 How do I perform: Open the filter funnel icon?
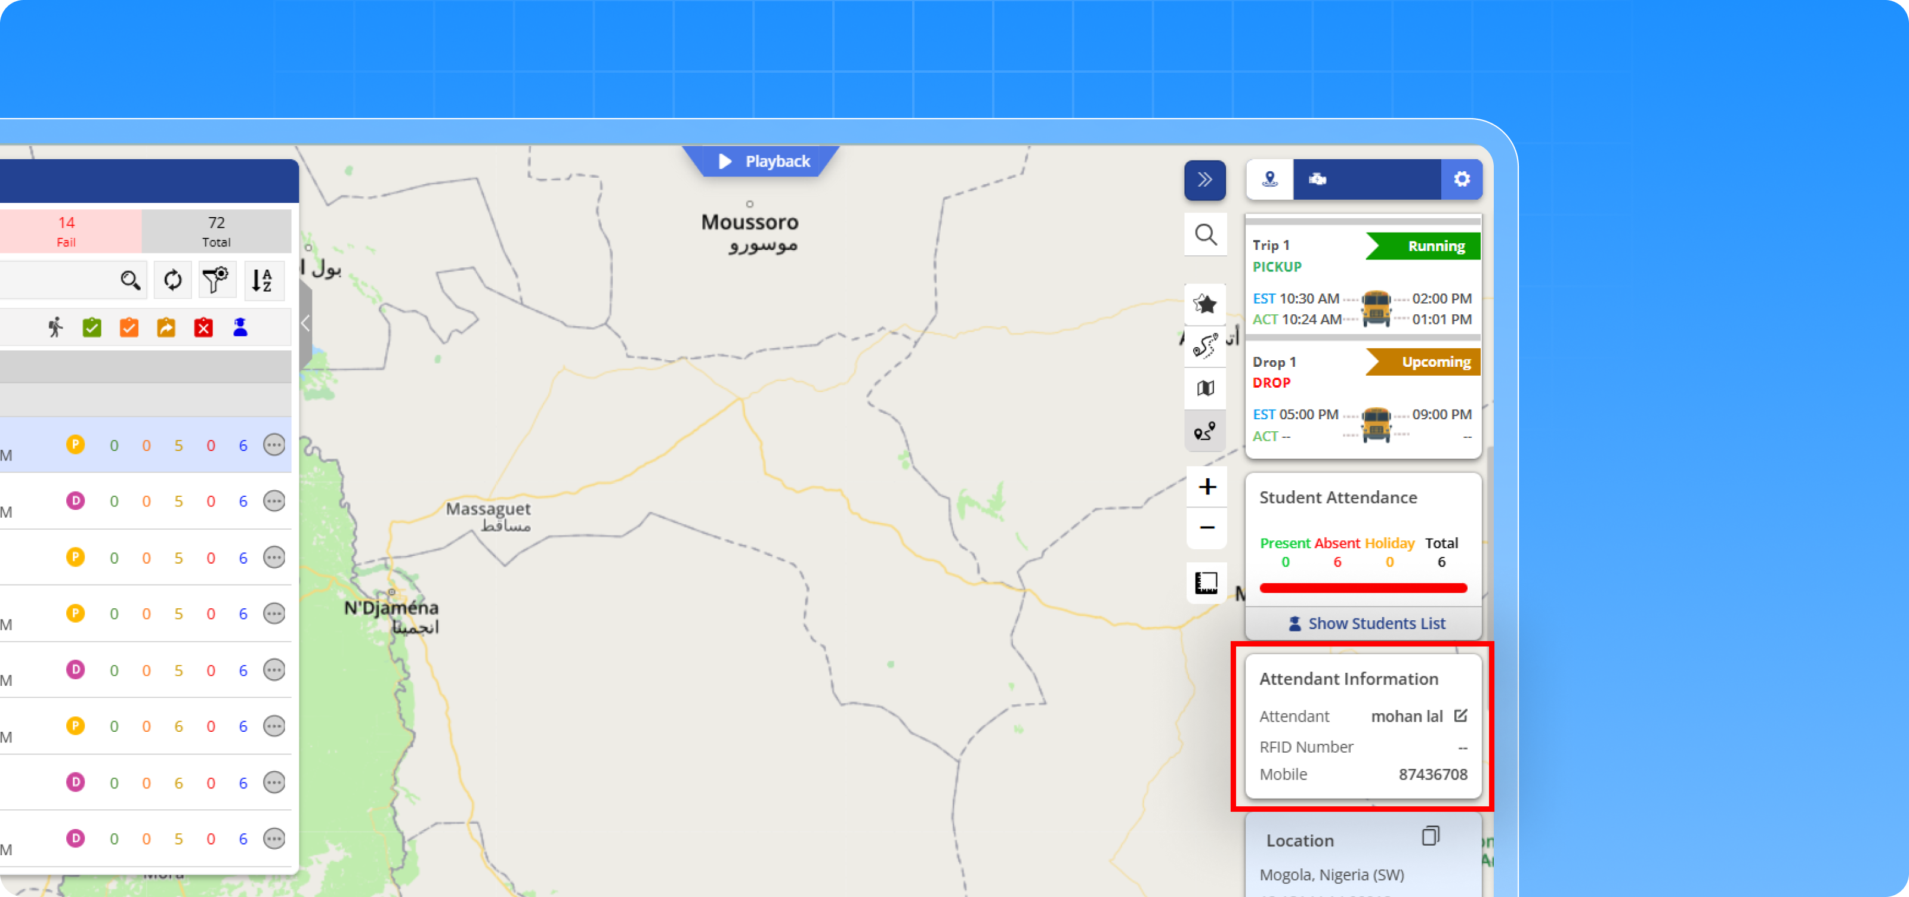(x=215, y=280)
